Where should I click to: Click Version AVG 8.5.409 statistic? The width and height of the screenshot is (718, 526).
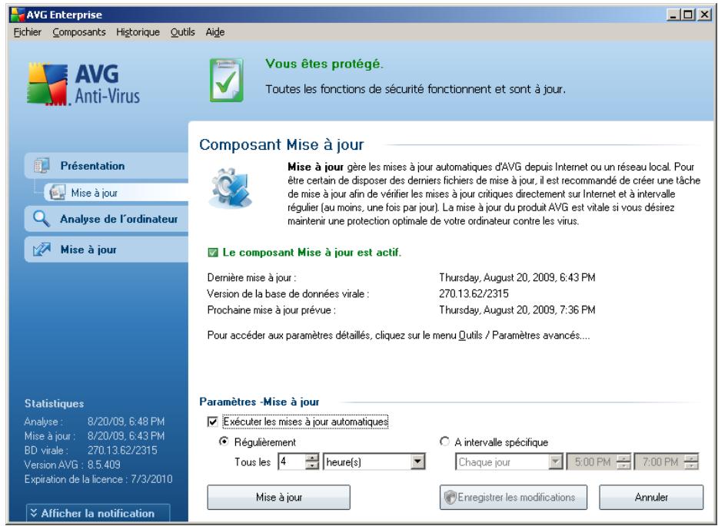pyautogui.click(x=72, y=465)
